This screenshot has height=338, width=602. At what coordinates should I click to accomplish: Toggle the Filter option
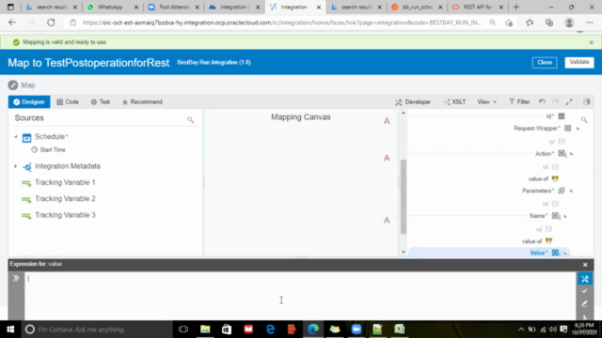(x=519, y=102)
